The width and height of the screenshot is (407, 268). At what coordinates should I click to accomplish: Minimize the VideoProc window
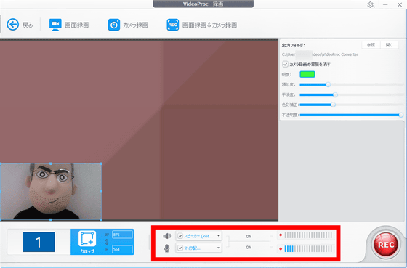[x=385, y=4]
